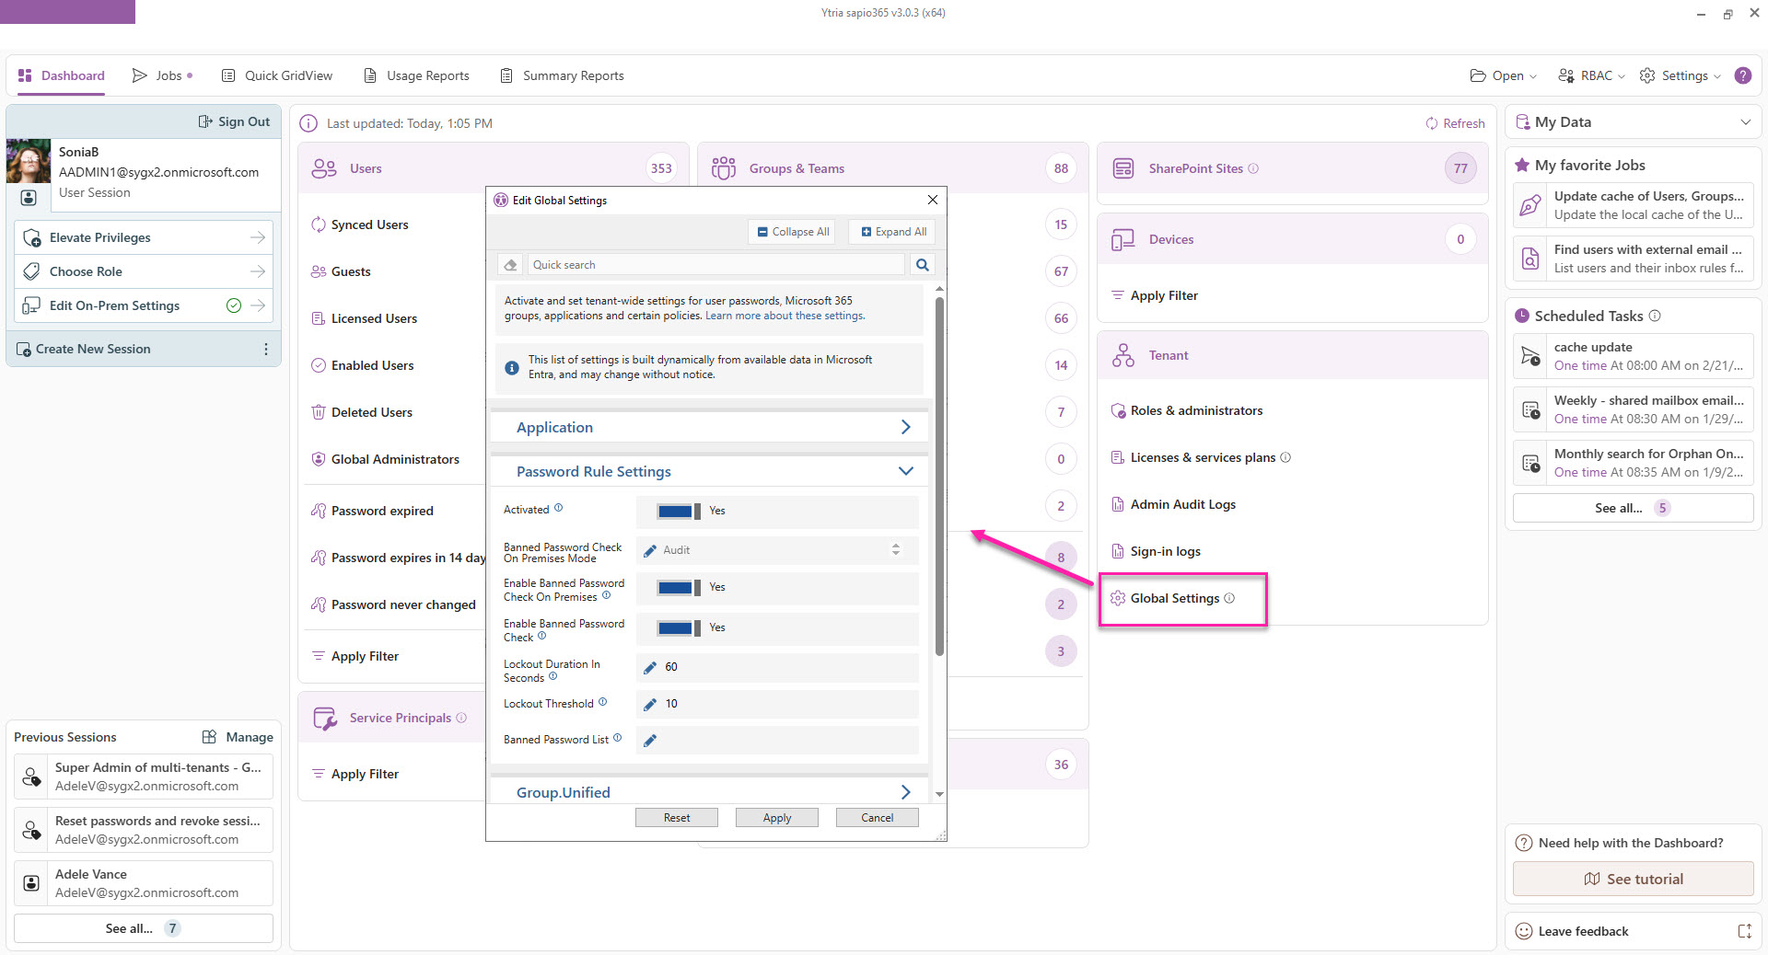1768x955 pixels.
Task: Toggle the Activated password rule switch
Action: [678, 512]
